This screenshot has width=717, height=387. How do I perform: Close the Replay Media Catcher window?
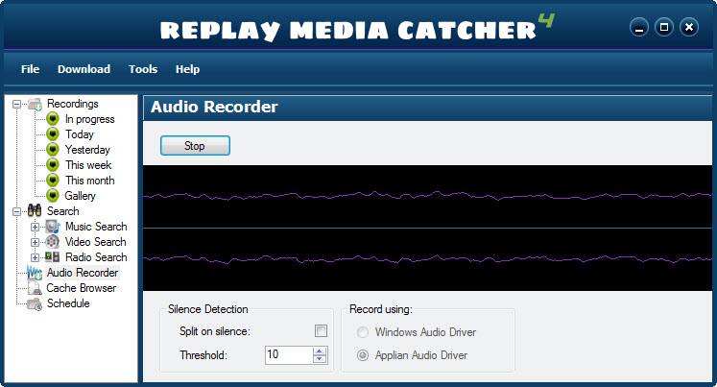pos(688,28)
